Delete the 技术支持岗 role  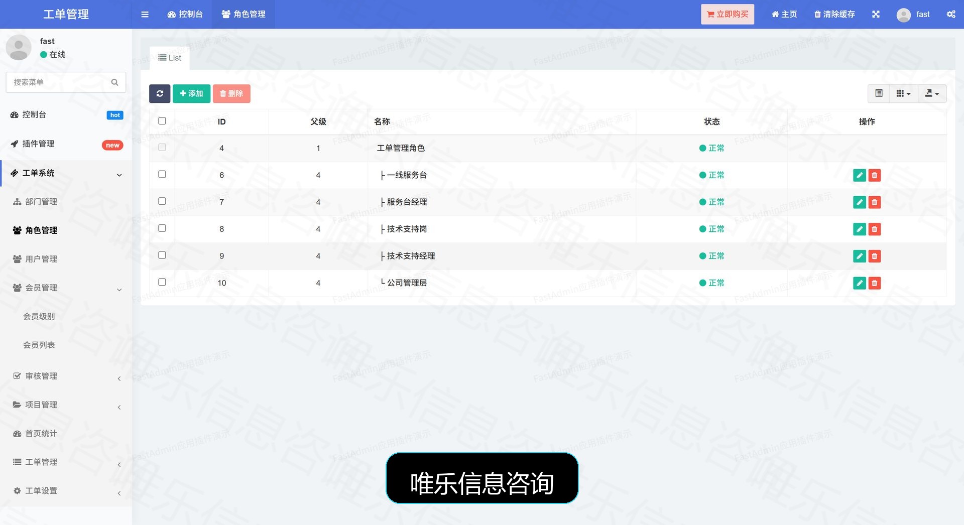874,229
